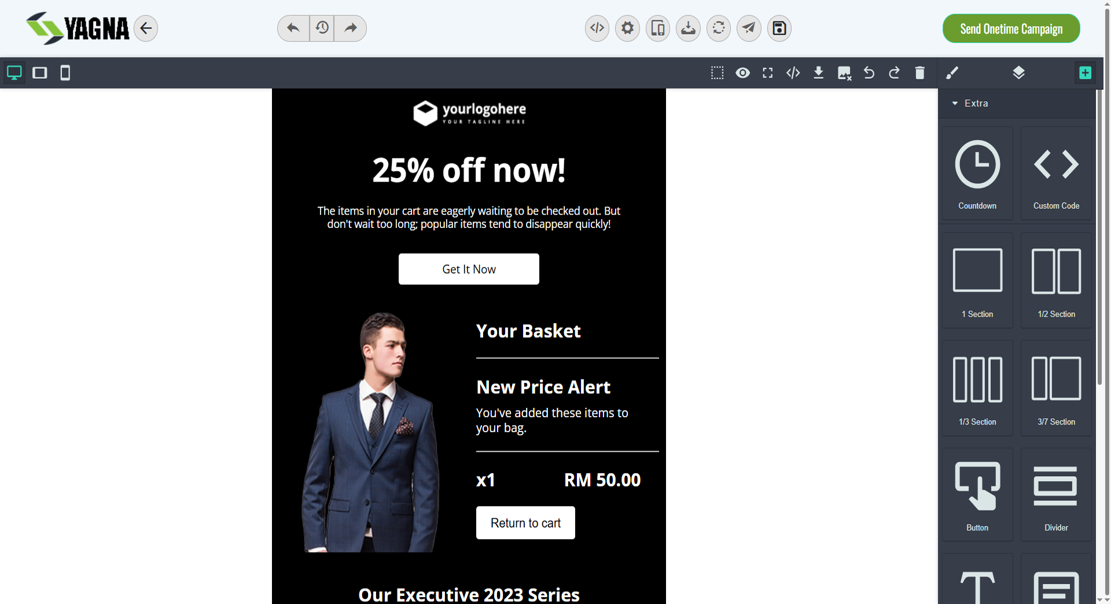
Task: Click Send Onetime Campaign button
Action: 1011,28
